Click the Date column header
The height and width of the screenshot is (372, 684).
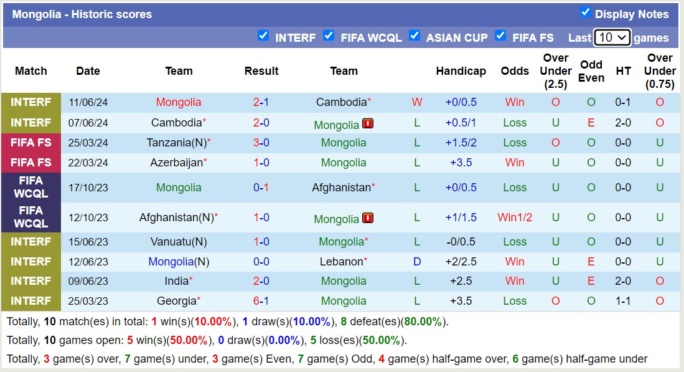88,71
